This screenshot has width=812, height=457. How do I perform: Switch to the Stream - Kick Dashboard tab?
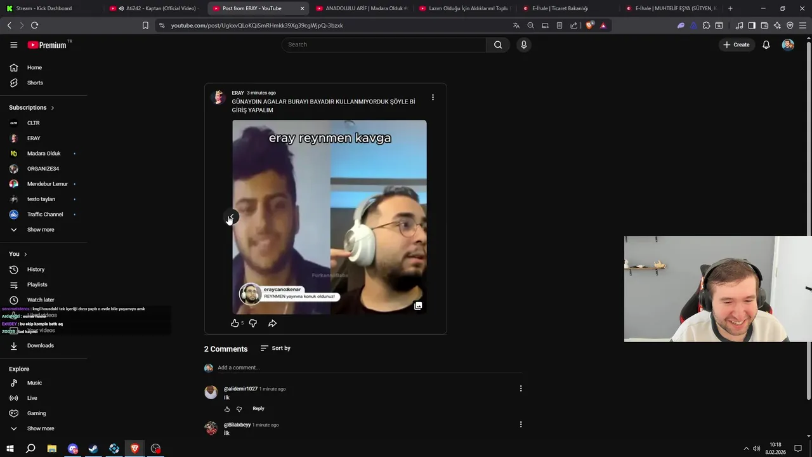[51, 8]
